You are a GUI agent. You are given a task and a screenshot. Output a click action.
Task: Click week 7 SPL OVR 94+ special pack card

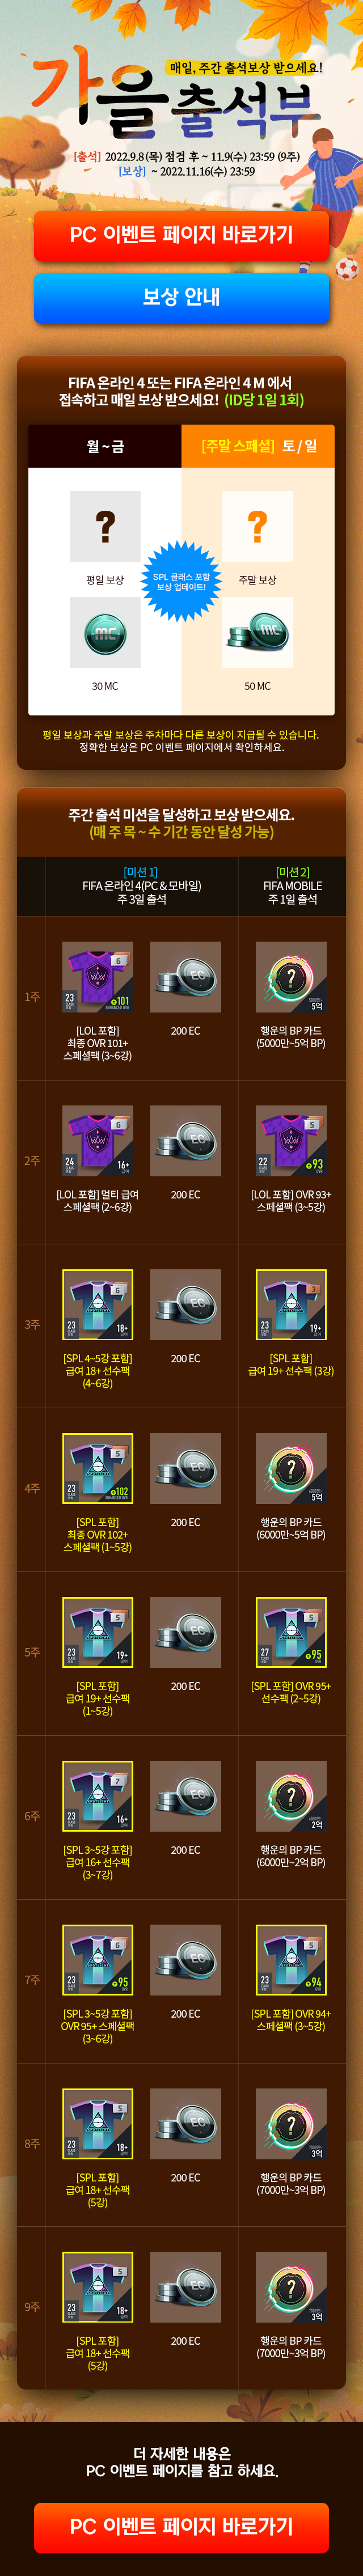291,1961
